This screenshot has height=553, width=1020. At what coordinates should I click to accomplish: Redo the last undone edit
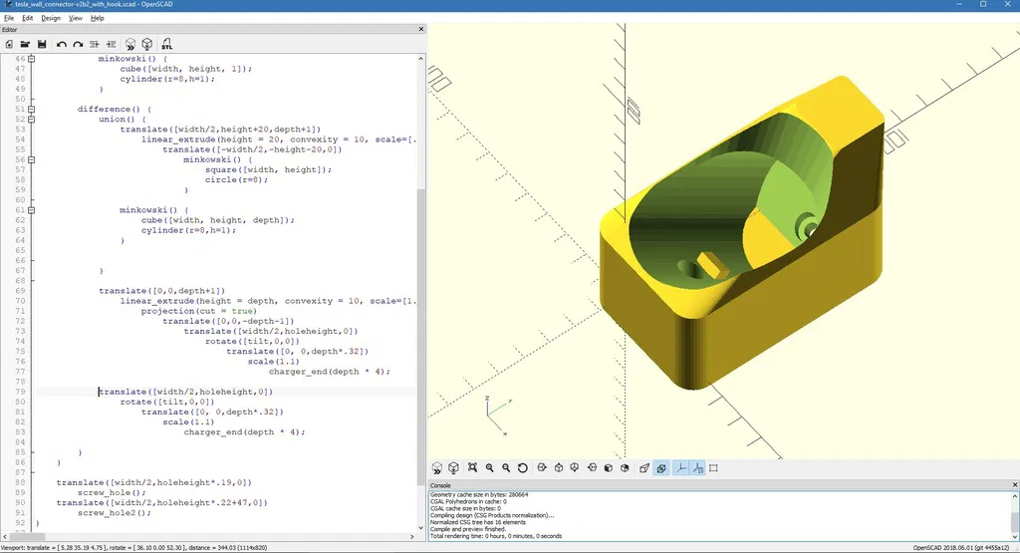(78, 44)
